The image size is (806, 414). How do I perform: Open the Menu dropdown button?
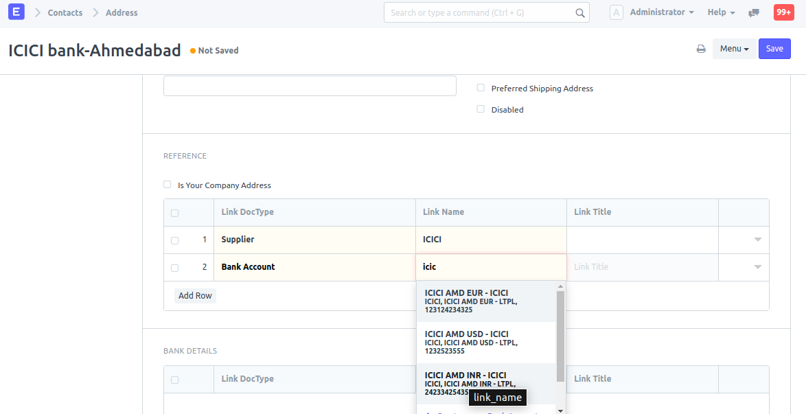[734, 49]
